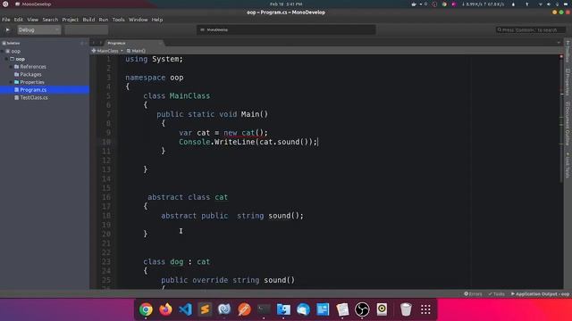Open the file manager from the dock
The width and height of the screenshot is (572, 321).
pos(283,309)
